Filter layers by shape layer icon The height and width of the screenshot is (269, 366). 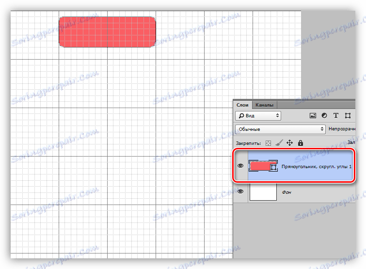348,115
